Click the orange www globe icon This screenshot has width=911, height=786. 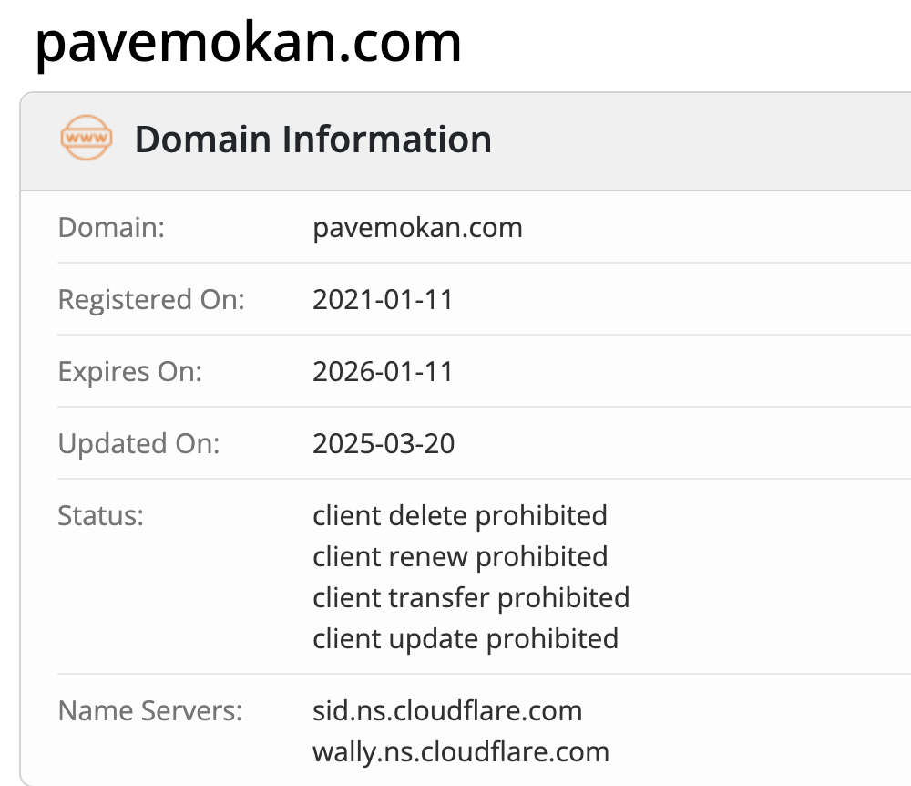[87, 138]
